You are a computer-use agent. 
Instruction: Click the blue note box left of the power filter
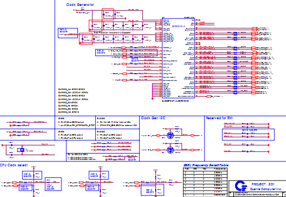(68, 33)
